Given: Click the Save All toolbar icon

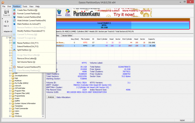Looking at the screenshot, I should point(6,13).
